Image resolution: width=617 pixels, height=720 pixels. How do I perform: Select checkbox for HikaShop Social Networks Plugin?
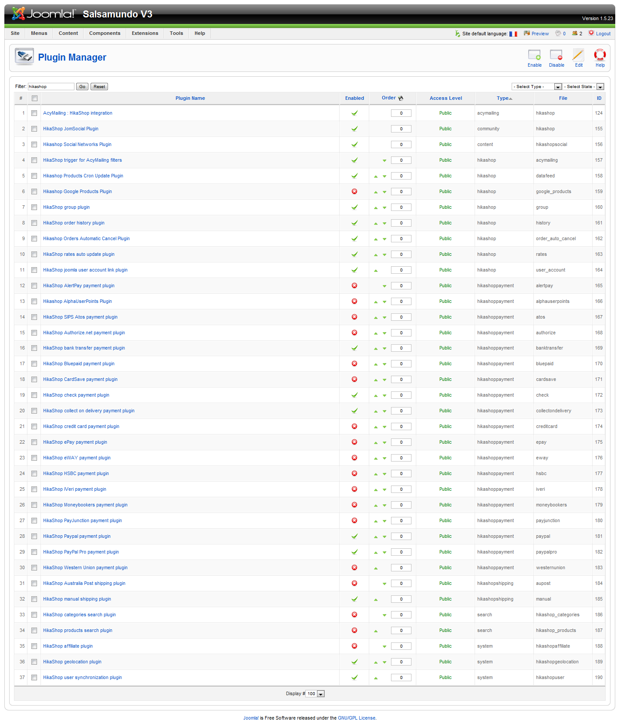tap(34, 144)
